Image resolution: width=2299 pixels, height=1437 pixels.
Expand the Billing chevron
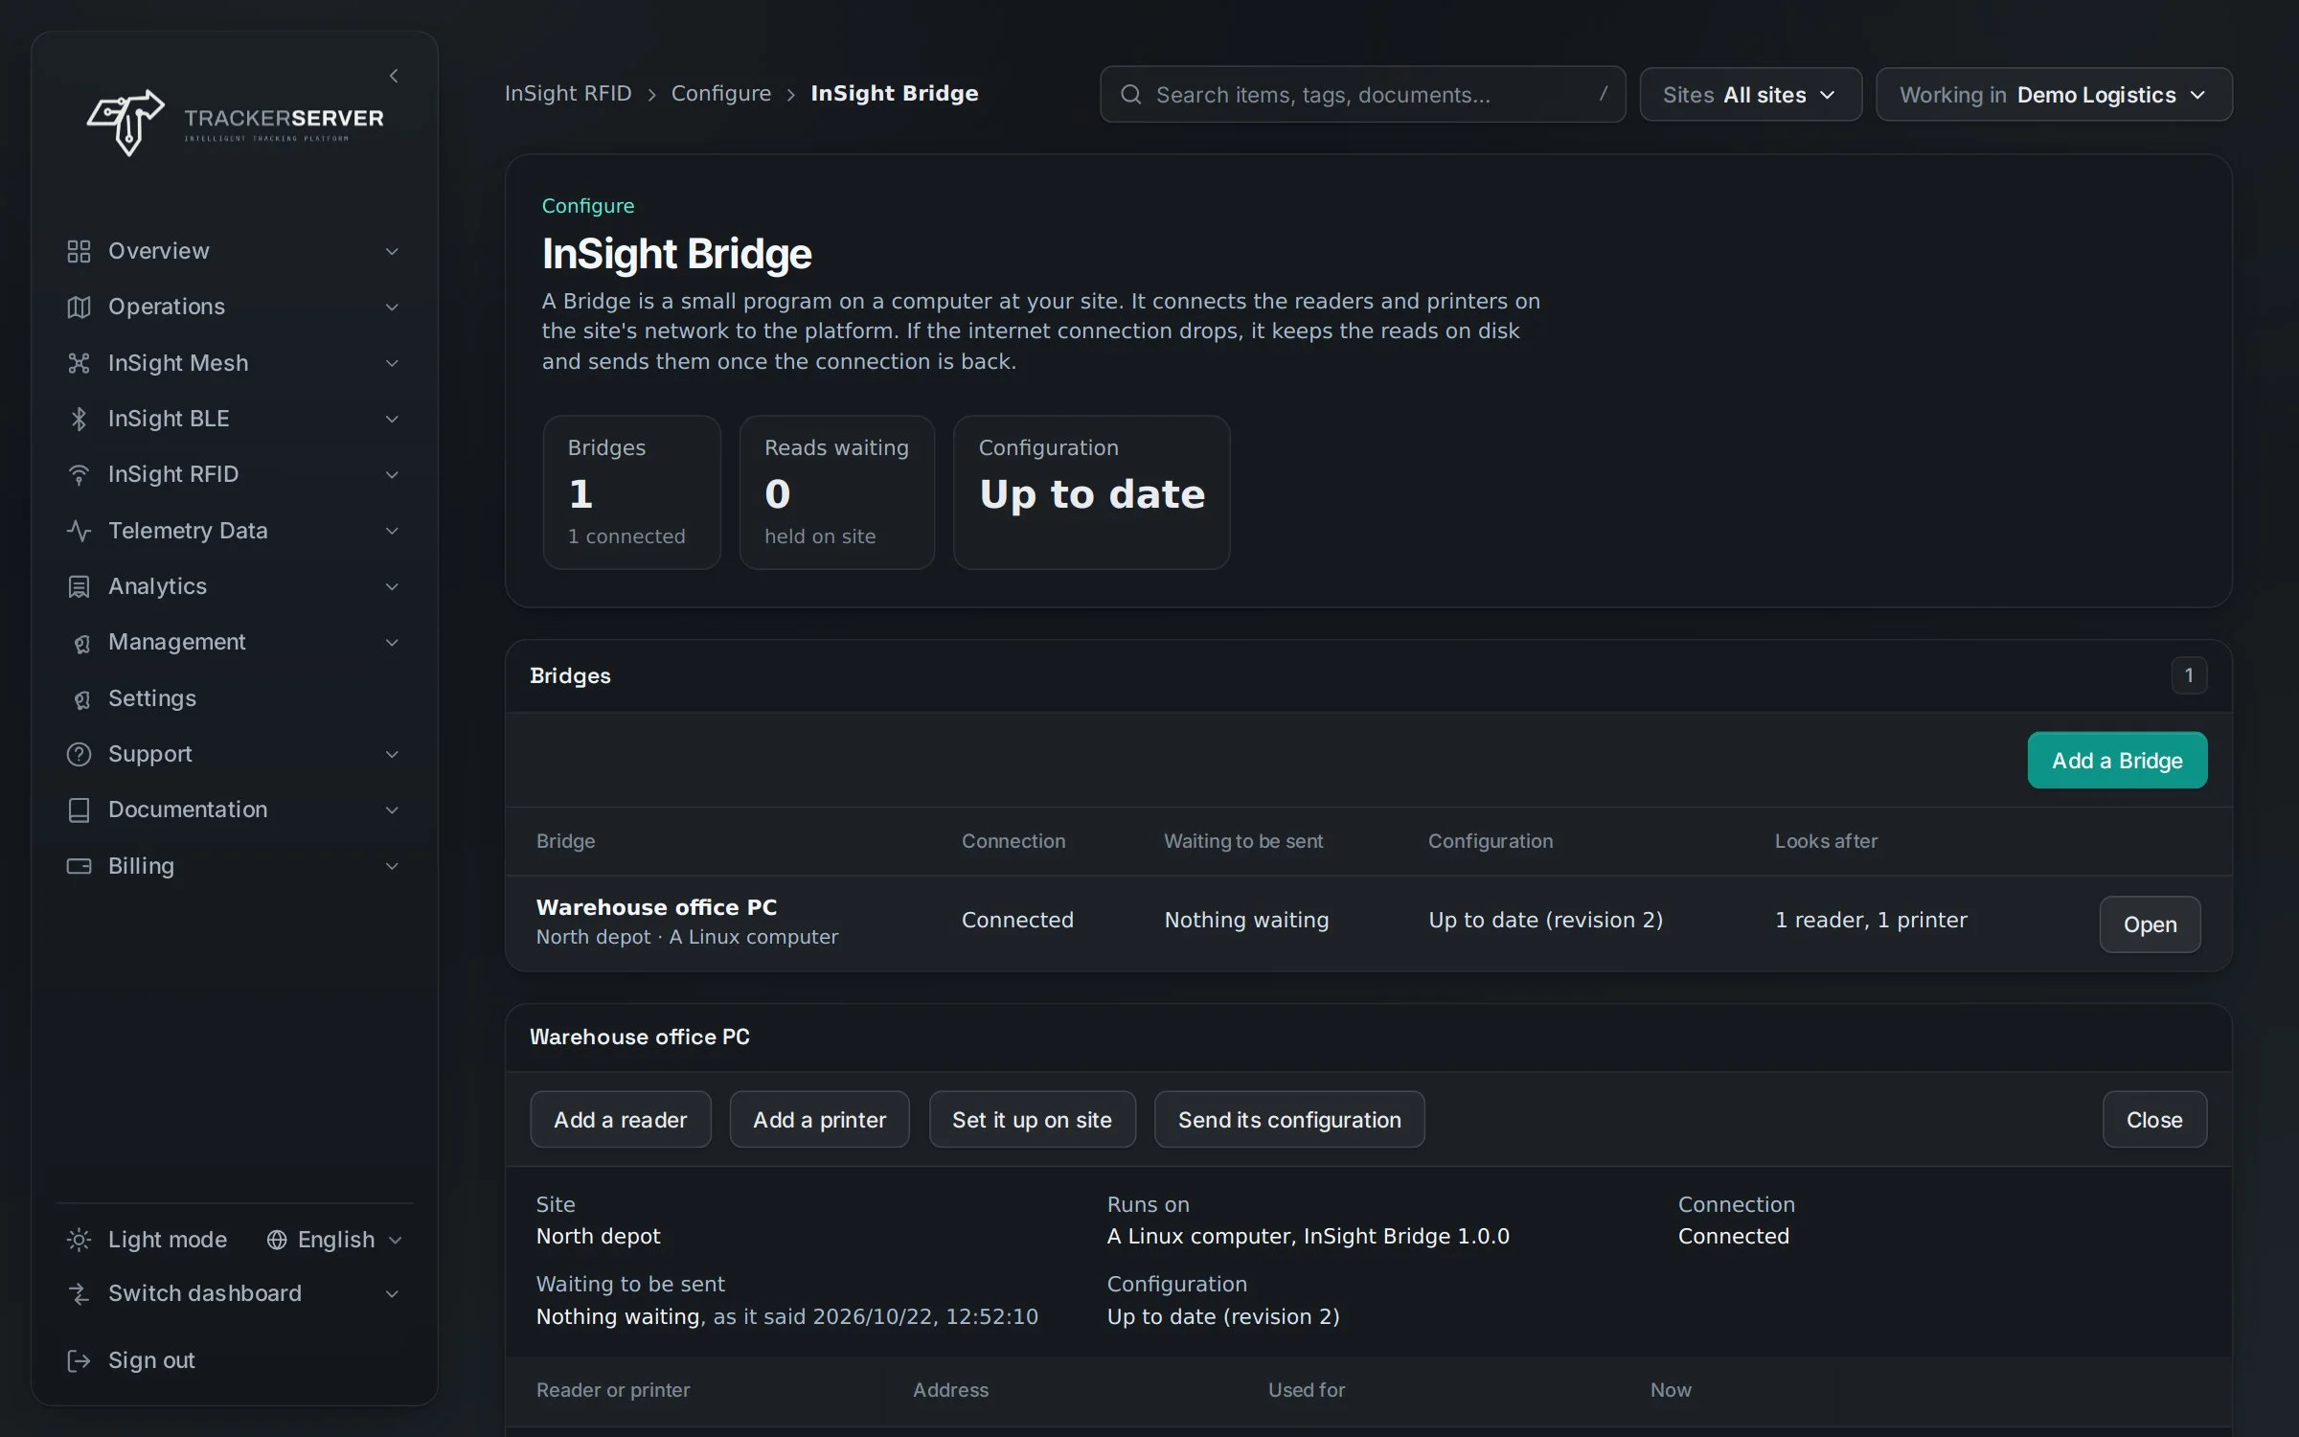coord(392,866)
